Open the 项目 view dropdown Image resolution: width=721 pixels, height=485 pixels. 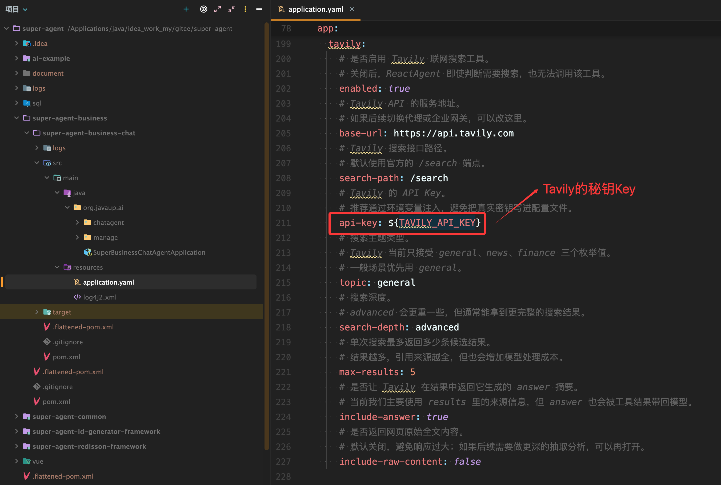[16, 9]
